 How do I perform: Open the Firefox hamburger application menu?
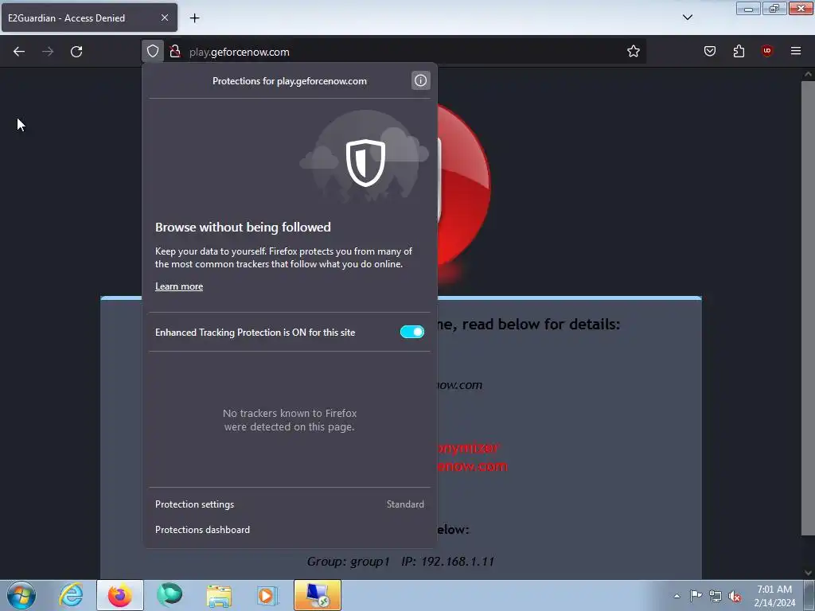tap(796, 51)
